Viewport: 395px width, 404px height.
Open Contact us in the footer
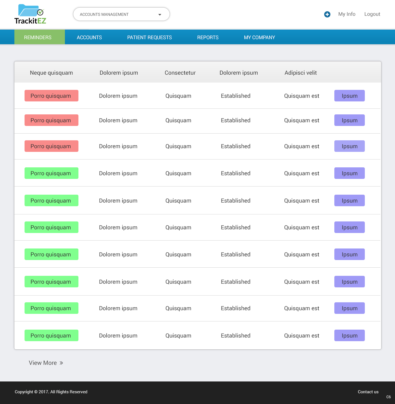pyautogui.click(x=368, y=392)
